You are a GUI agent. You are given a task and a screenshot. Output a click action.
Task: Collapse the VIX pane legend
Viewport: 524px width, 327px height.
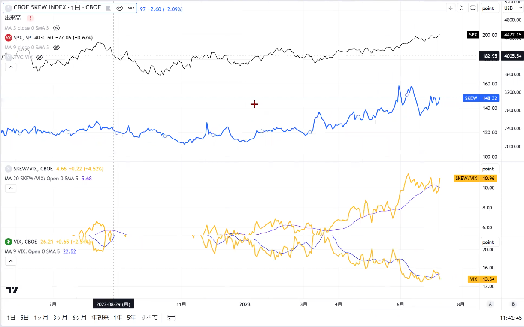pos(11,261)
